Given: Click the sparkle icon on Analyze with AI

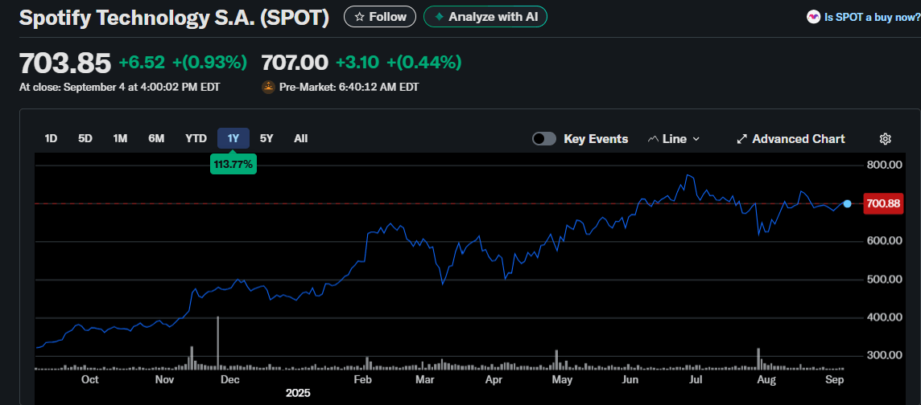Looking at the screenshot, I should (x=439, y=17).
